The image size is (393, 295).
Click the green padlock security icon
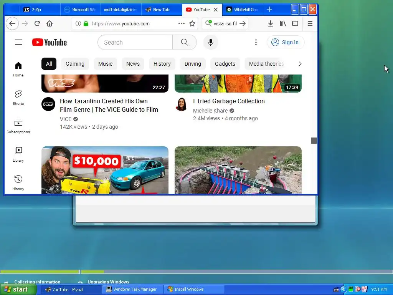tap(86, 23)
